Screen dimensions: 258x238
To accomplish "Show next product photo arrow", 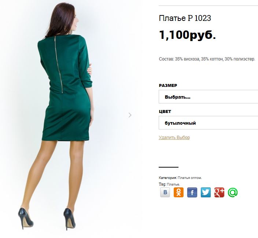I will [130, 115].
